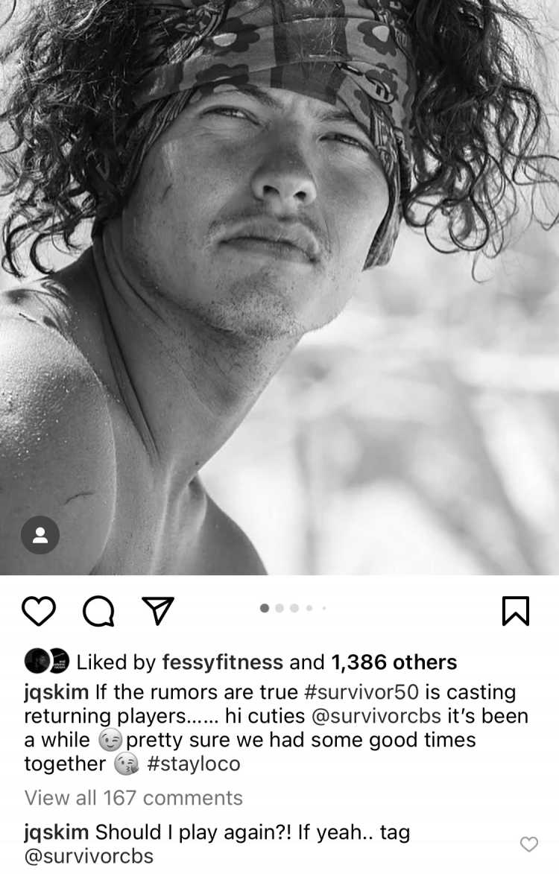Visit @survivorcbs mention in caption
The width and height of the screenshot is (559, 874).
tap(374, 716)
